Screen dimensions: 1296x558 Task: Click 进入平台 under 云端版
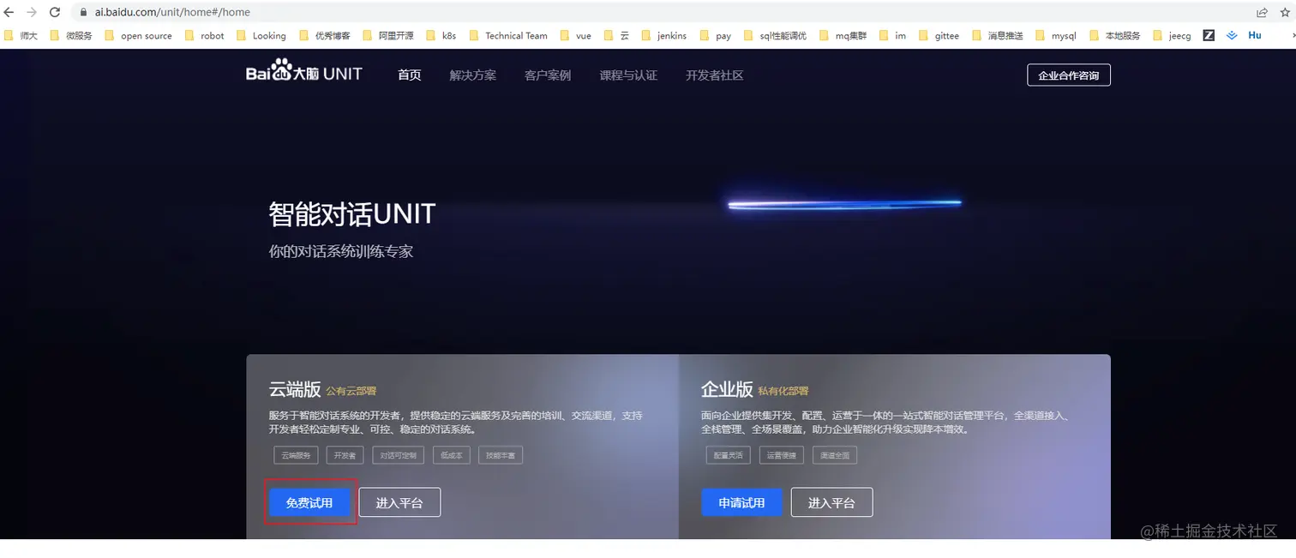click(399, 503)
